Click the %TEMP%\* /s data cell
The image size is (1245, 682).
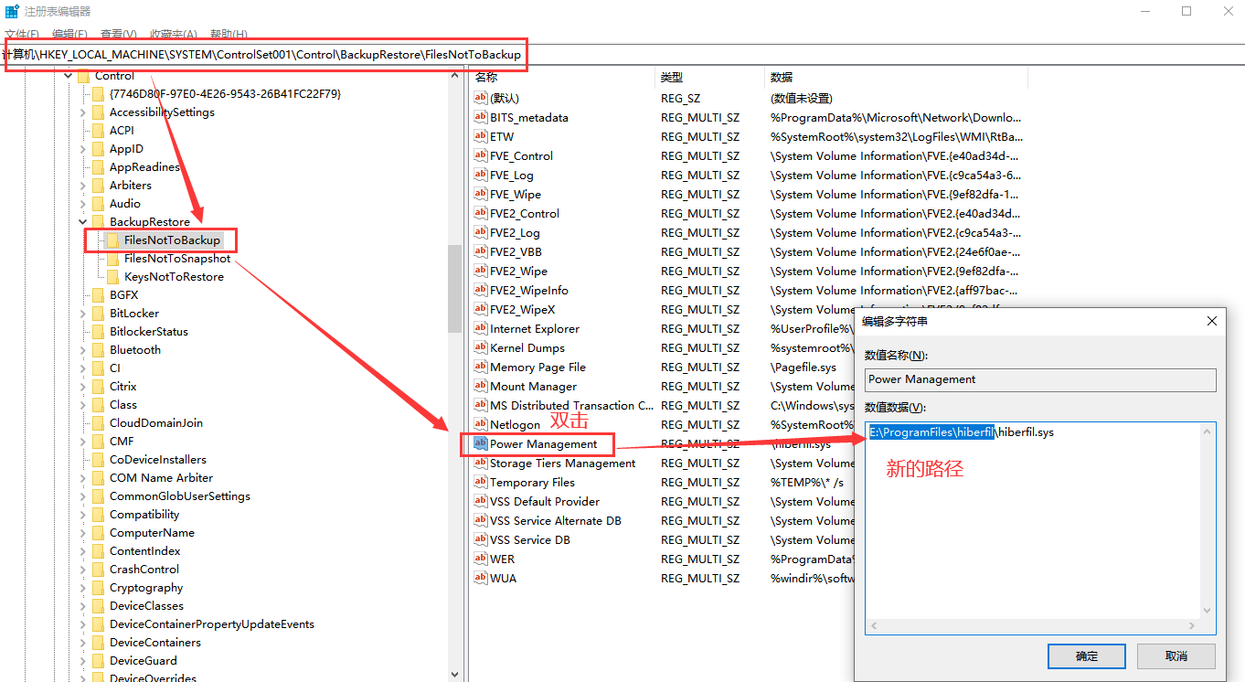(x=806, y=482)
